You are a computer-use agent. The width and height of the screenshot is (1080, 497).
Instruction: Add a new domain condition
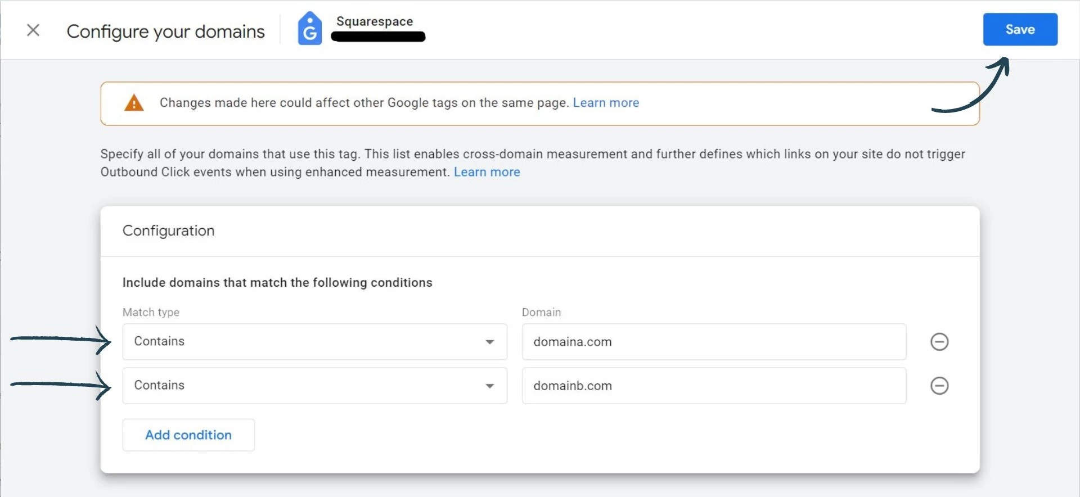click(x=188, y=435)
